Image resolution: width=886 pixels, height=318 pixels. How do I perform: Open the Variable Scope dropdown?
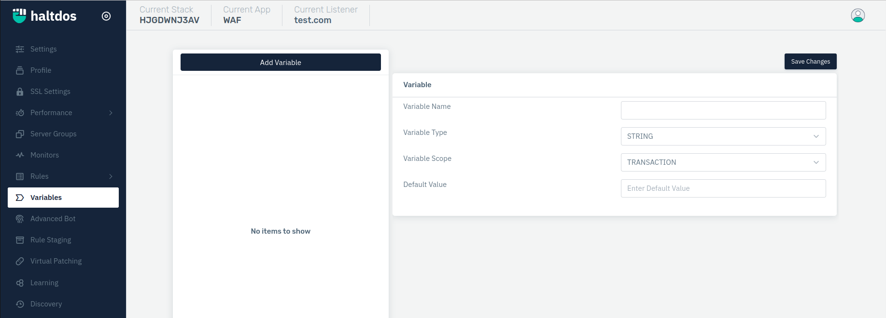click(723, 162)
